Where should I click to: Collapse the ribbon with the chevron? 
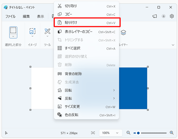point(173,45)
